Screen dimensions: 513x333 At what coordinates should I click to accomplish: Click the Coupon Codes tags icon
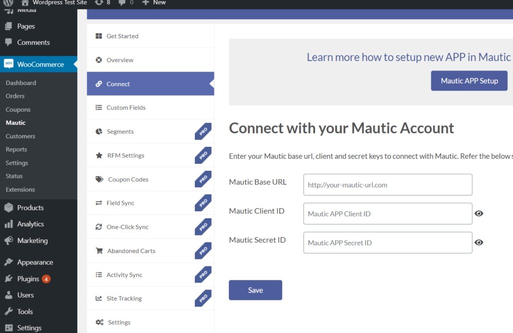coord(100,179)
